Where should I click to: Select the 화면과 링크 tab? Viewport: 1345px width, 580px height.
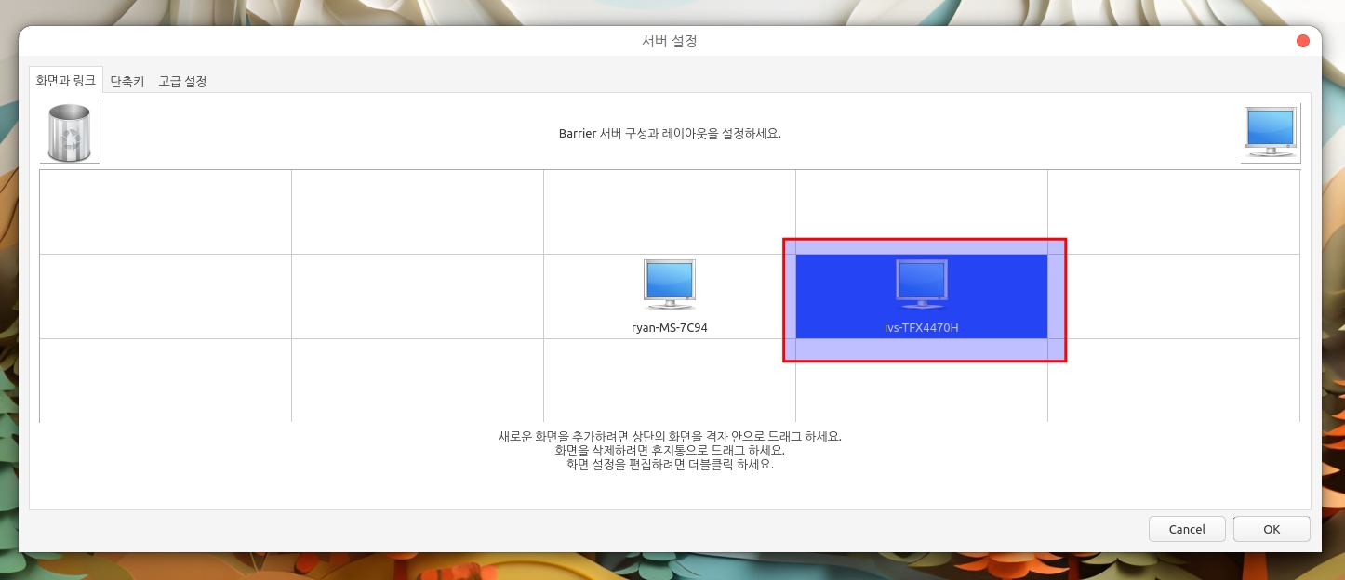[65, 81]
